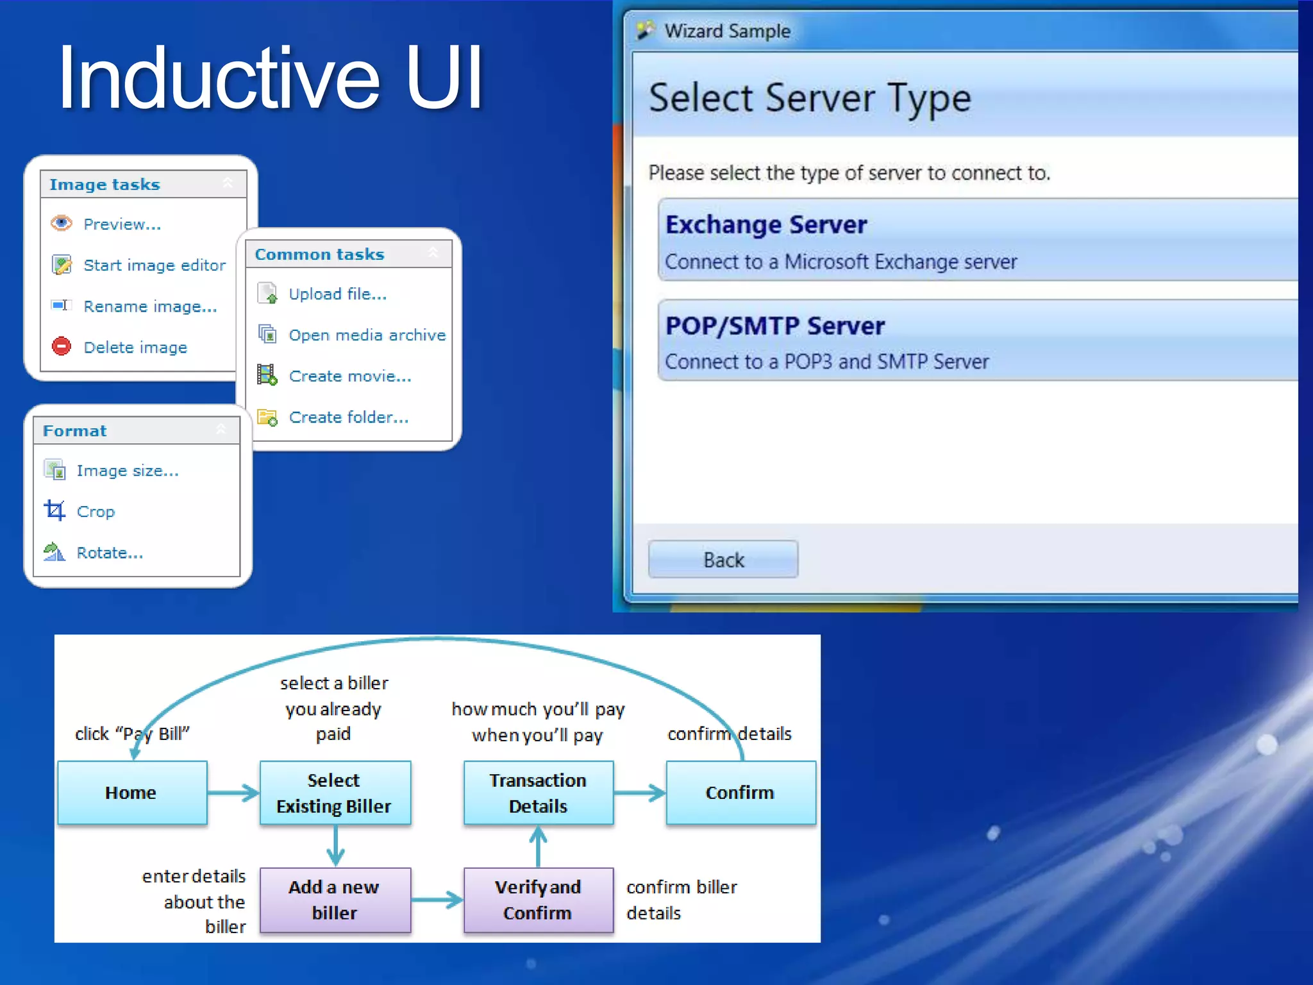Viewport: 1313px width, 985px height.
Task: Click the Start image editor icon
Action: click(62, 264)
